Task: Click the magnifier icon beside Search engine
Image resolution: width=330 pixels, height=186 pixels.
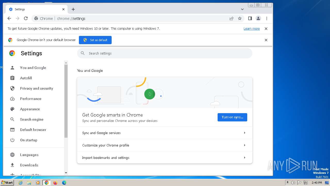Action: [12, 119]
